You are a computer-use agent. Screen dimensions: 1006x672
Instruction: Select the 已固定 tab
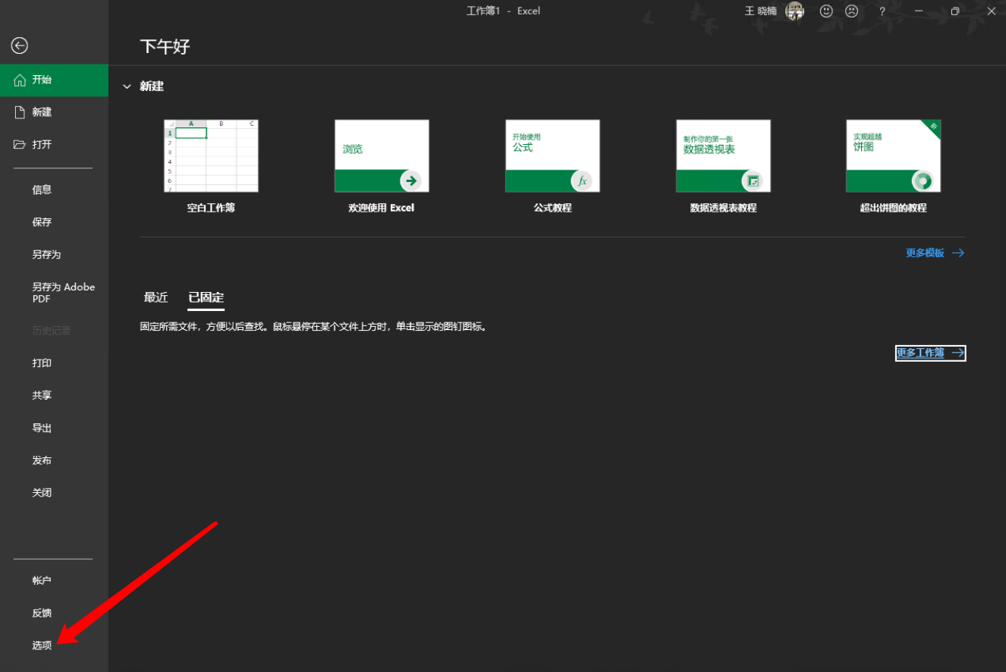[206, 297]
